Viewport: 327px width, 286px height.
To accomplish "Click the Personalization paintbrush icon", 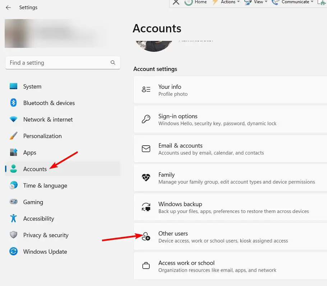I will (14, 136).
